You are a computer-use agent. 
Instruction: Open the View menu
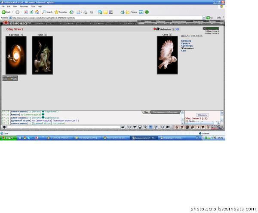coord(15,6)
